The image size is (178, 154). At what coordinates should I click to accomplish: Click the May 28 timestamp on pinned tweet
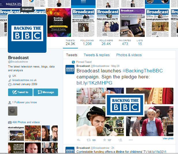[115, 66]
